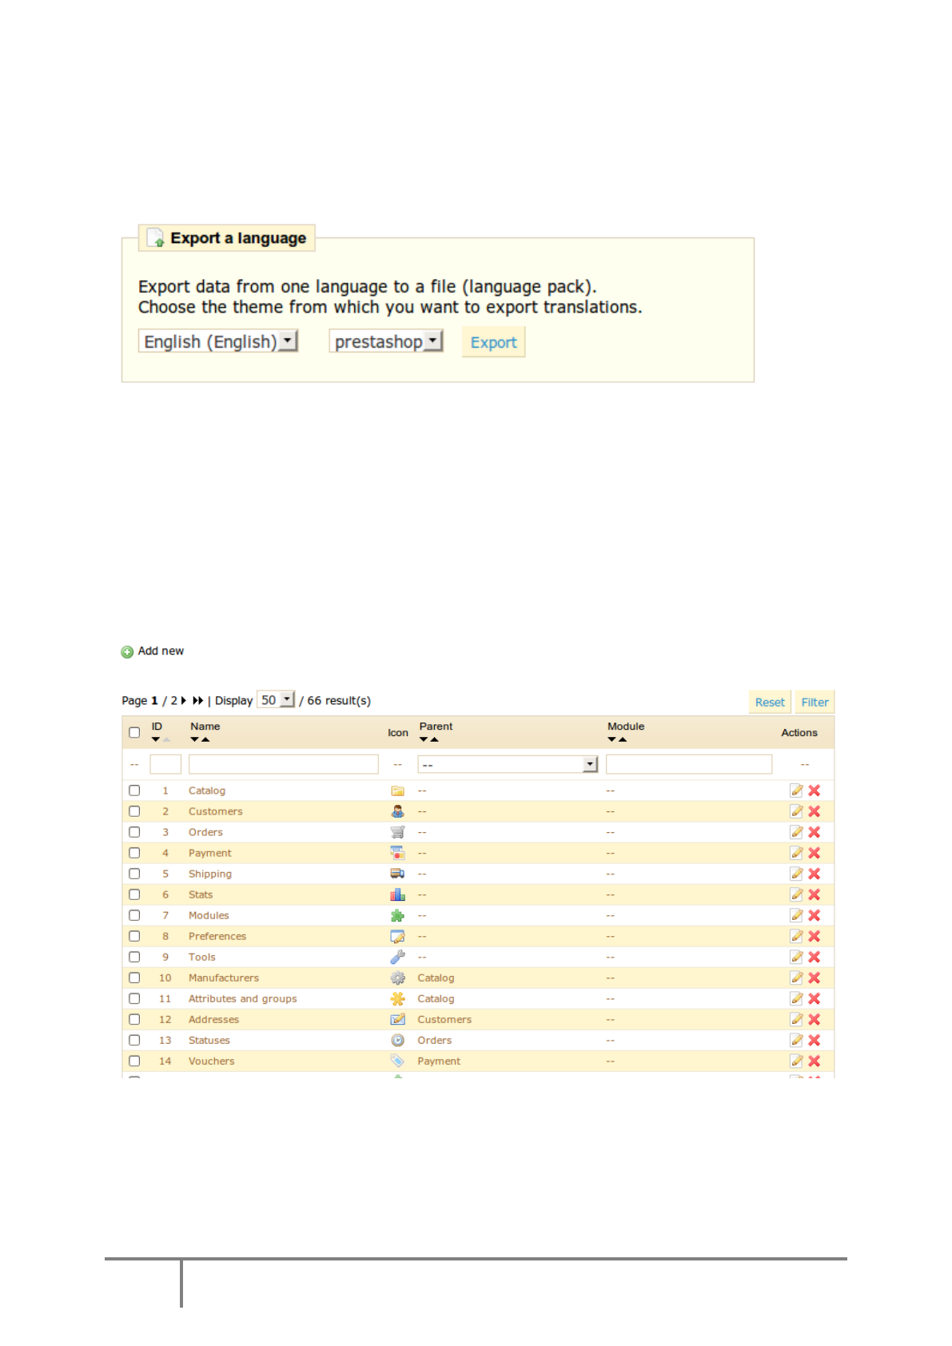This screenshot has width=952, height=1346.
Task: Click the Statuses name text
Action: coord(209,1040)
